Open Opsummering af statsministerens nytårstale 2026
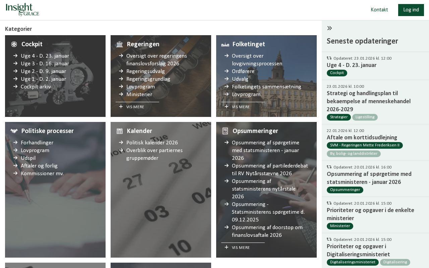This screenshot has width=429, height=268. pyautogui.click(x=264, y=189)
